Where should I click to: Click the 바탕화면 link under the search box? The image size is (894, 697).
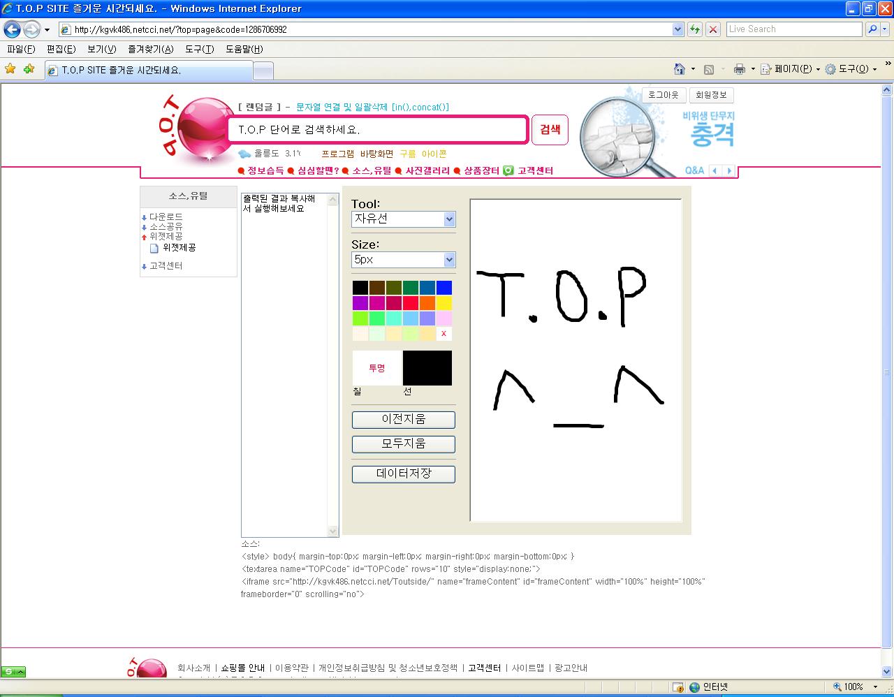tap(377, 154)
